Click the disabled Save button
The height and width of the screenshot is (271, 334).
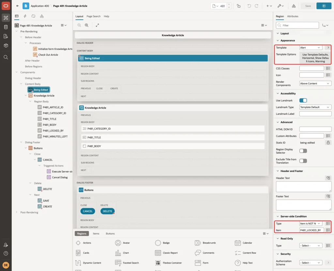click(x=308, y=6)
